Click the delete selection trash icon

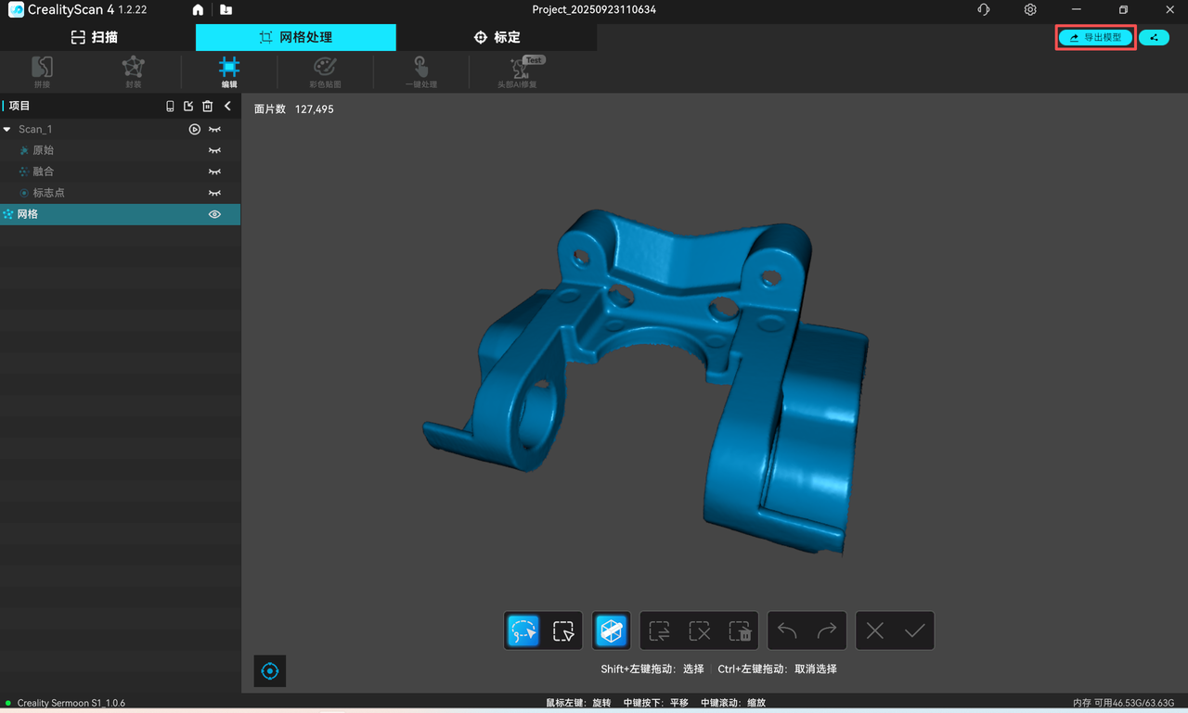click(739, 630)
